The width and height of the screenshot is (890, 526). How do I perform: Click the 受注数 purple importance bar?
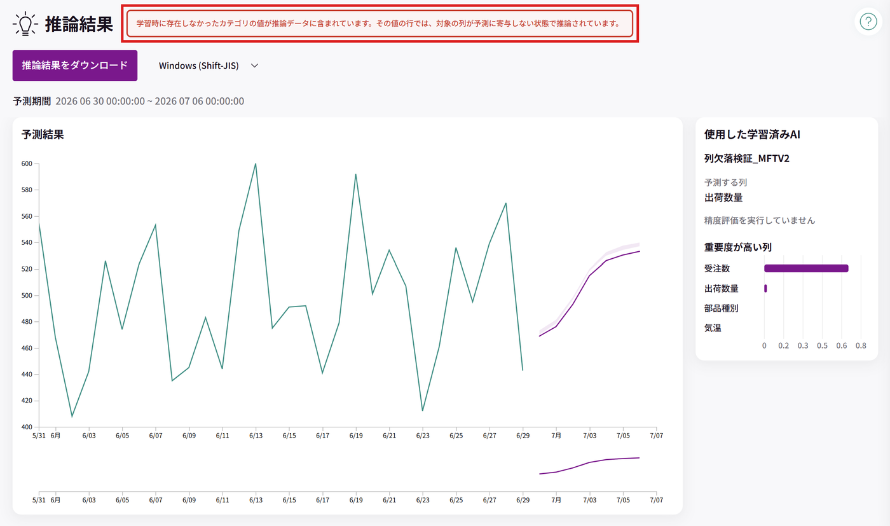(x=806, y=268)
